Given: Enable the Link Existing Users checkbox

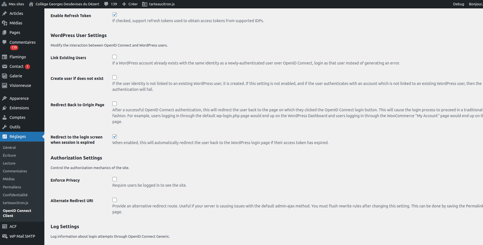Looking at the screenshot, I should pos(115,57).
